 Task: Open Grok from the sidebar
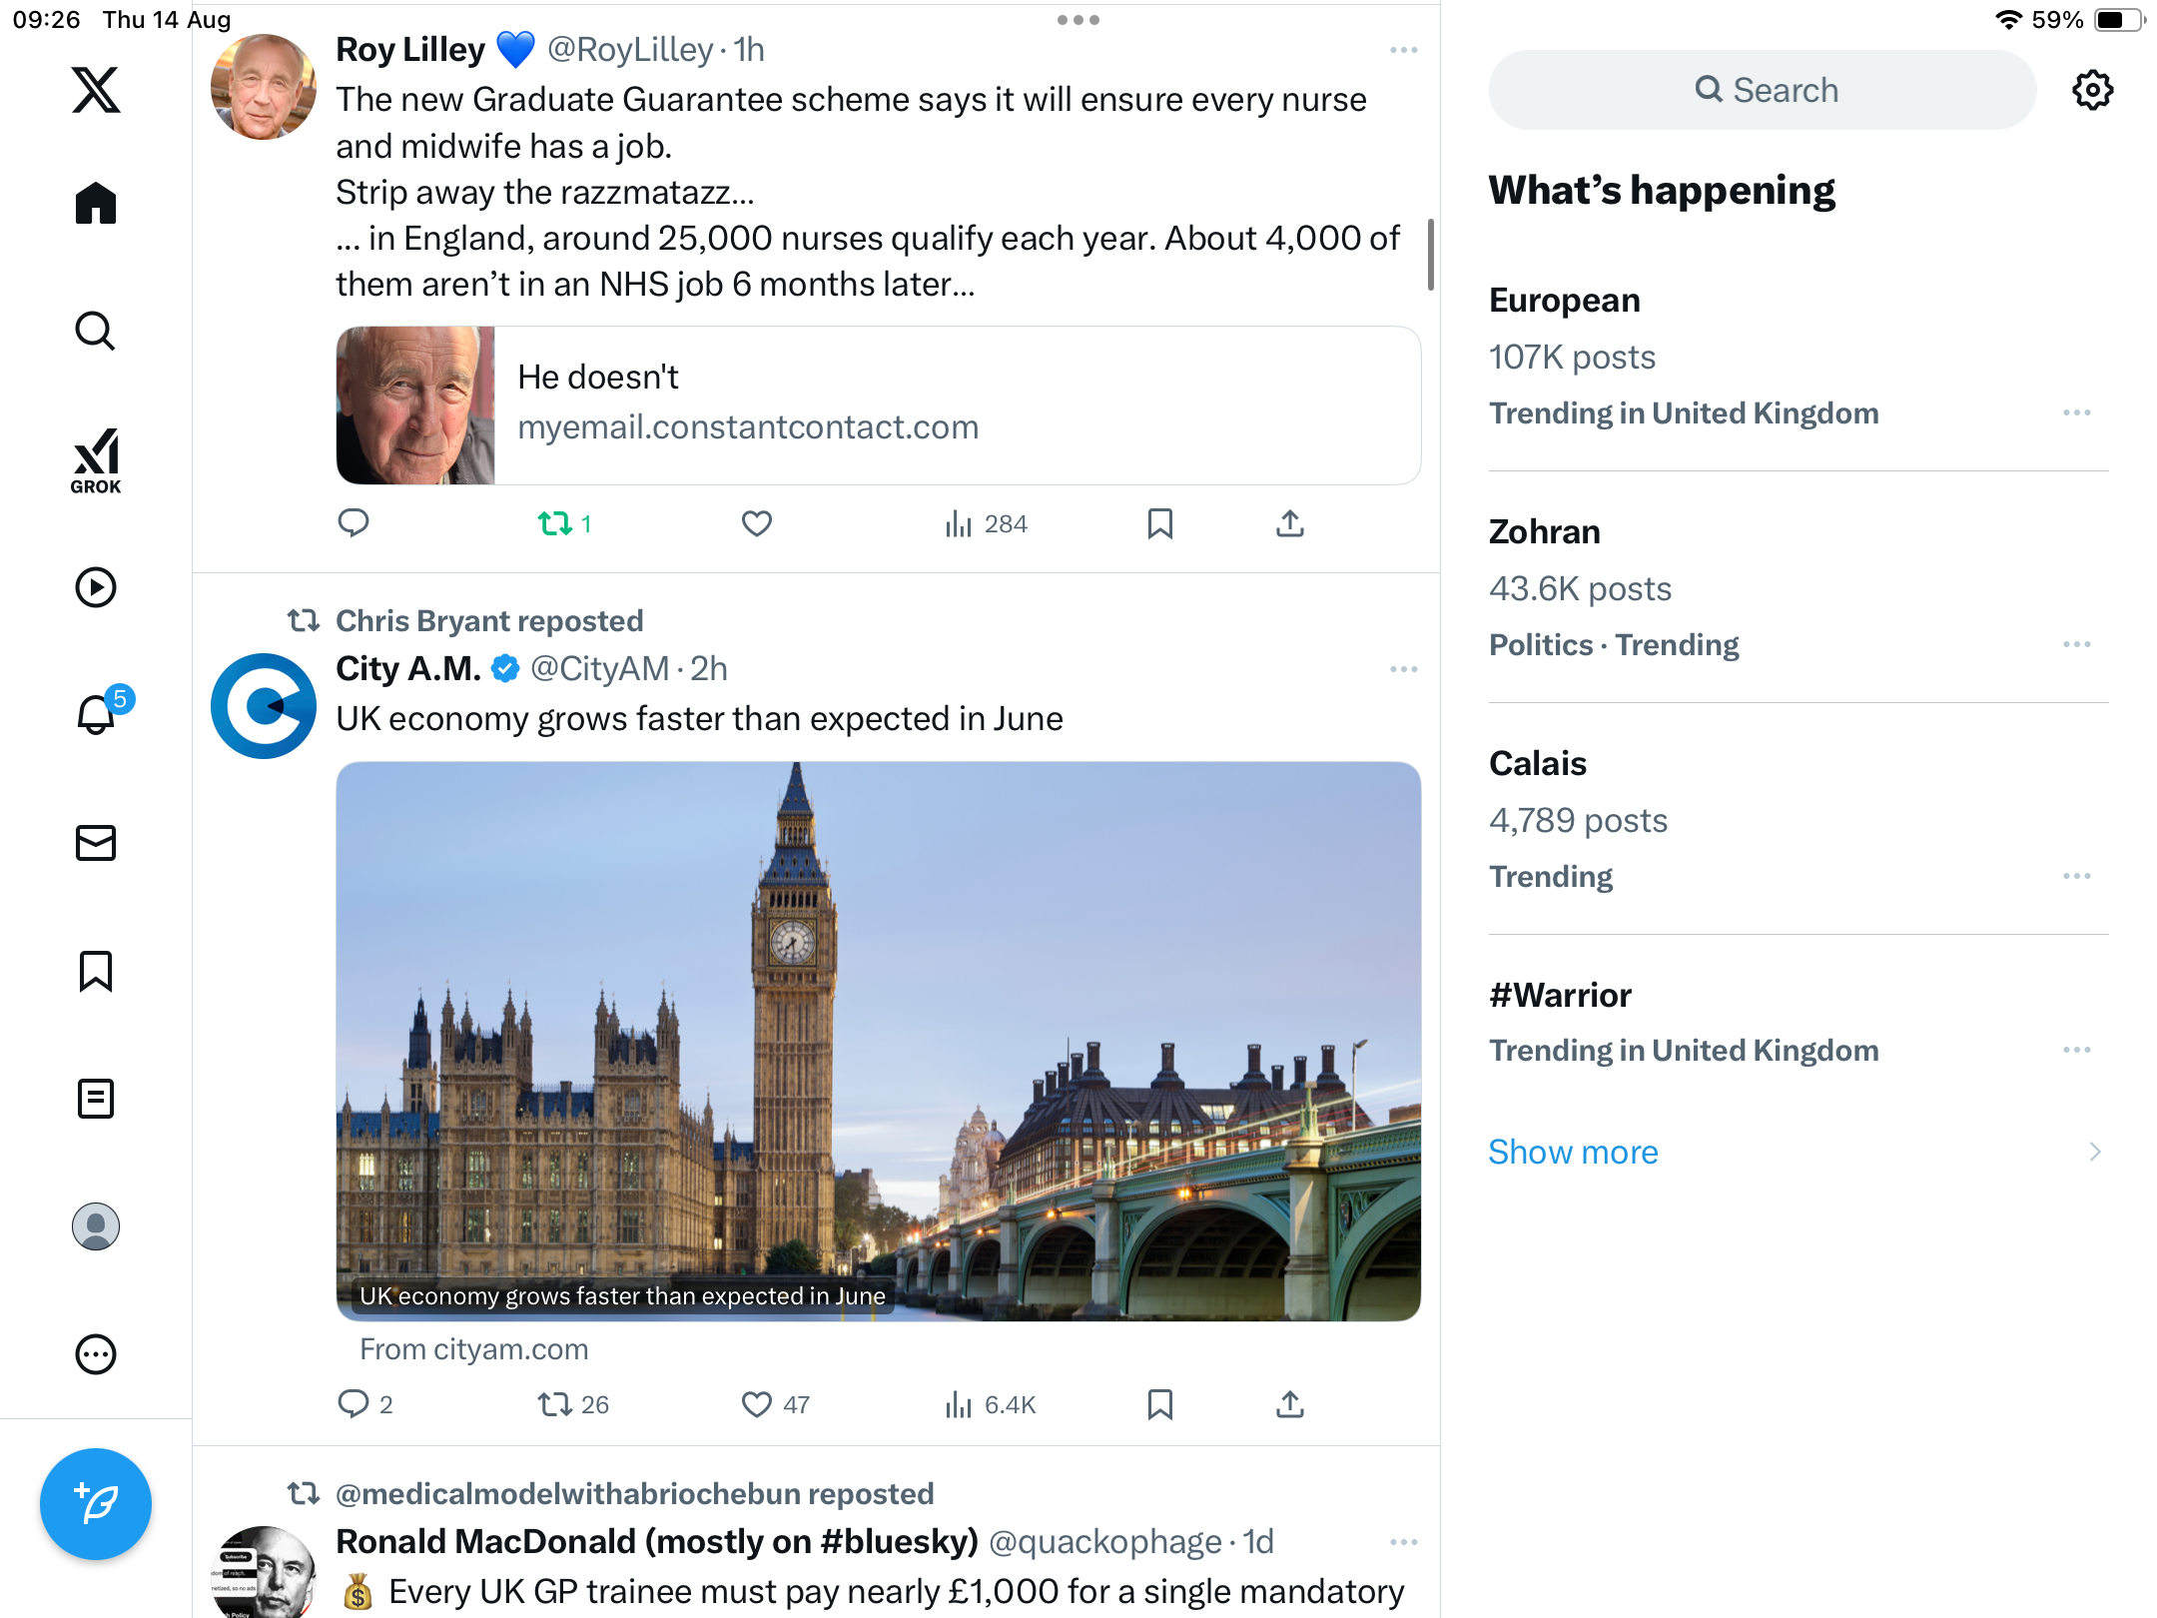(96, 460)
